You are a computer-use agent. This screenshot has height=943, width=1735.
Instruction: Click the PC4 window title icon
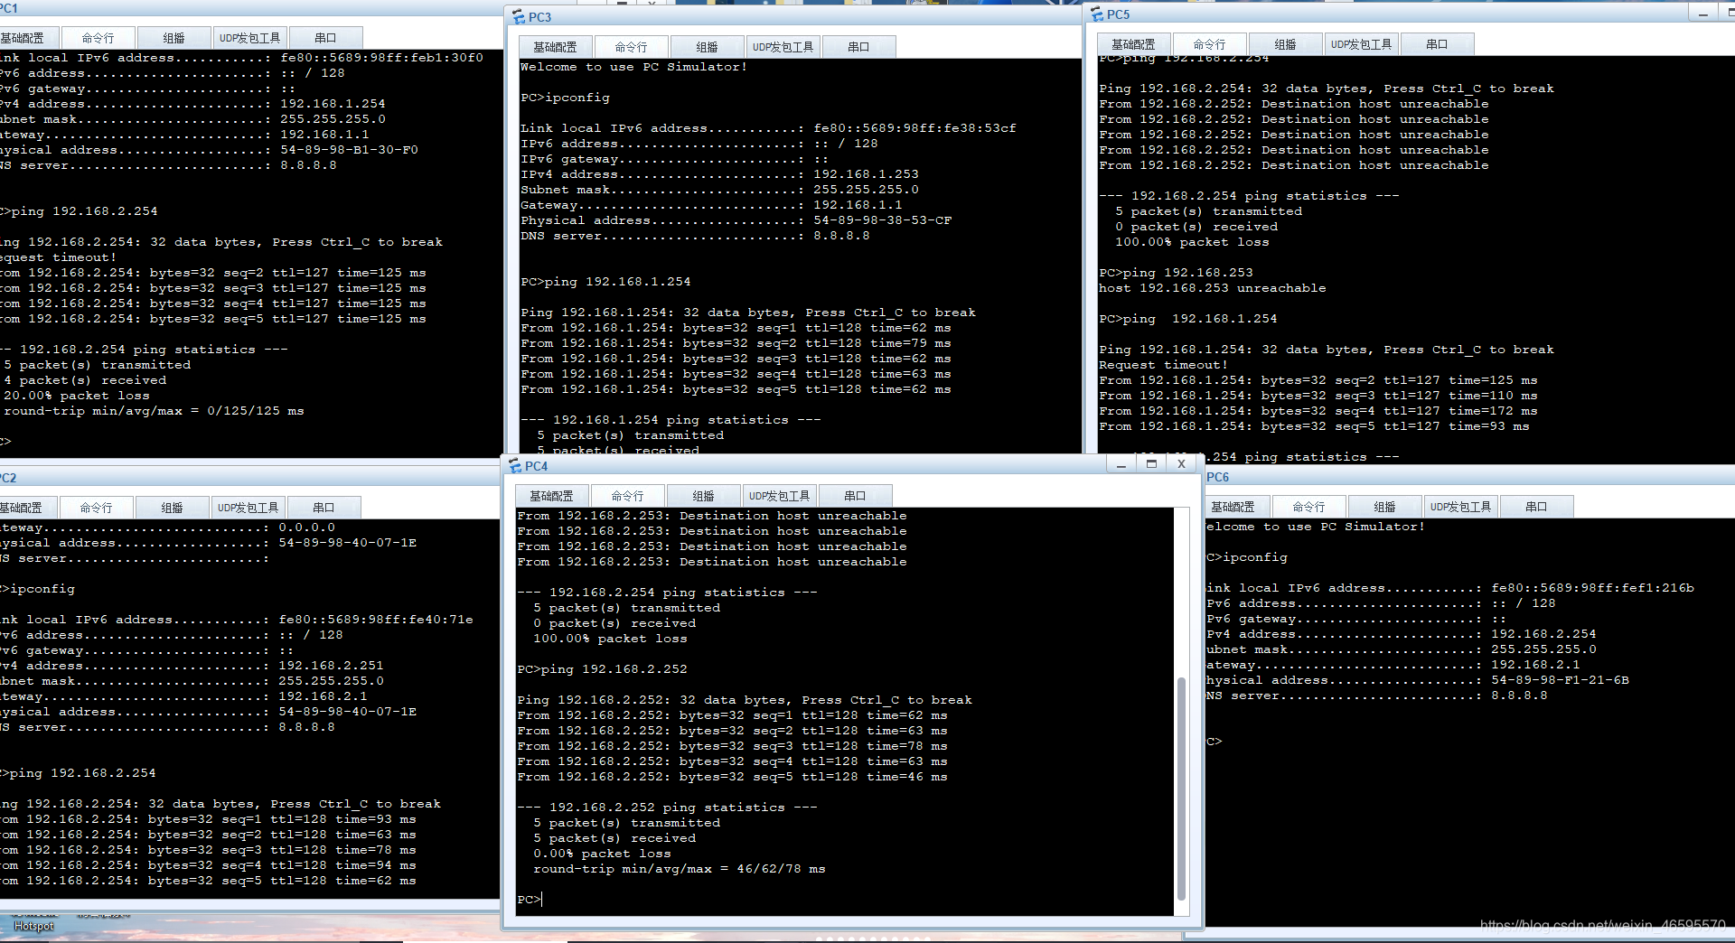tap(515, 466)
